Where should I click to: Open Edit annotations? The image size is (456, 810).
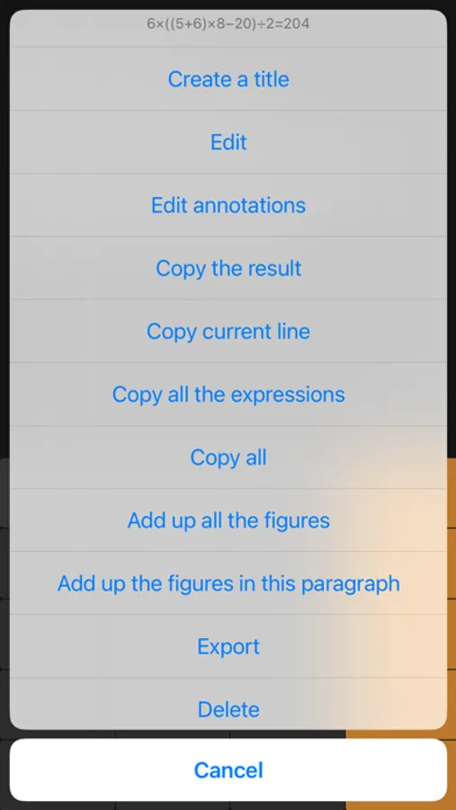(228, 205)
